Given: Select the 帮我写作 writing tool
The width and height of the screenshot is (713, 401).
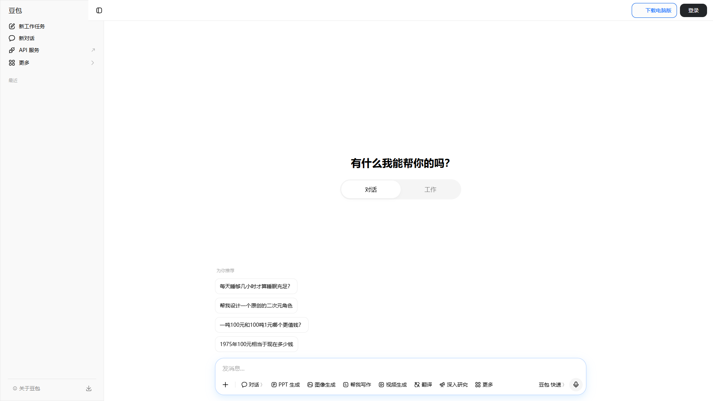Looking at the screenshot, I should (357, 385).
